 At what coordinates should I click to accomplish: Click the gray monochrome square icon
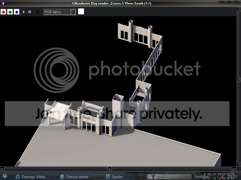tap(30, 12)
